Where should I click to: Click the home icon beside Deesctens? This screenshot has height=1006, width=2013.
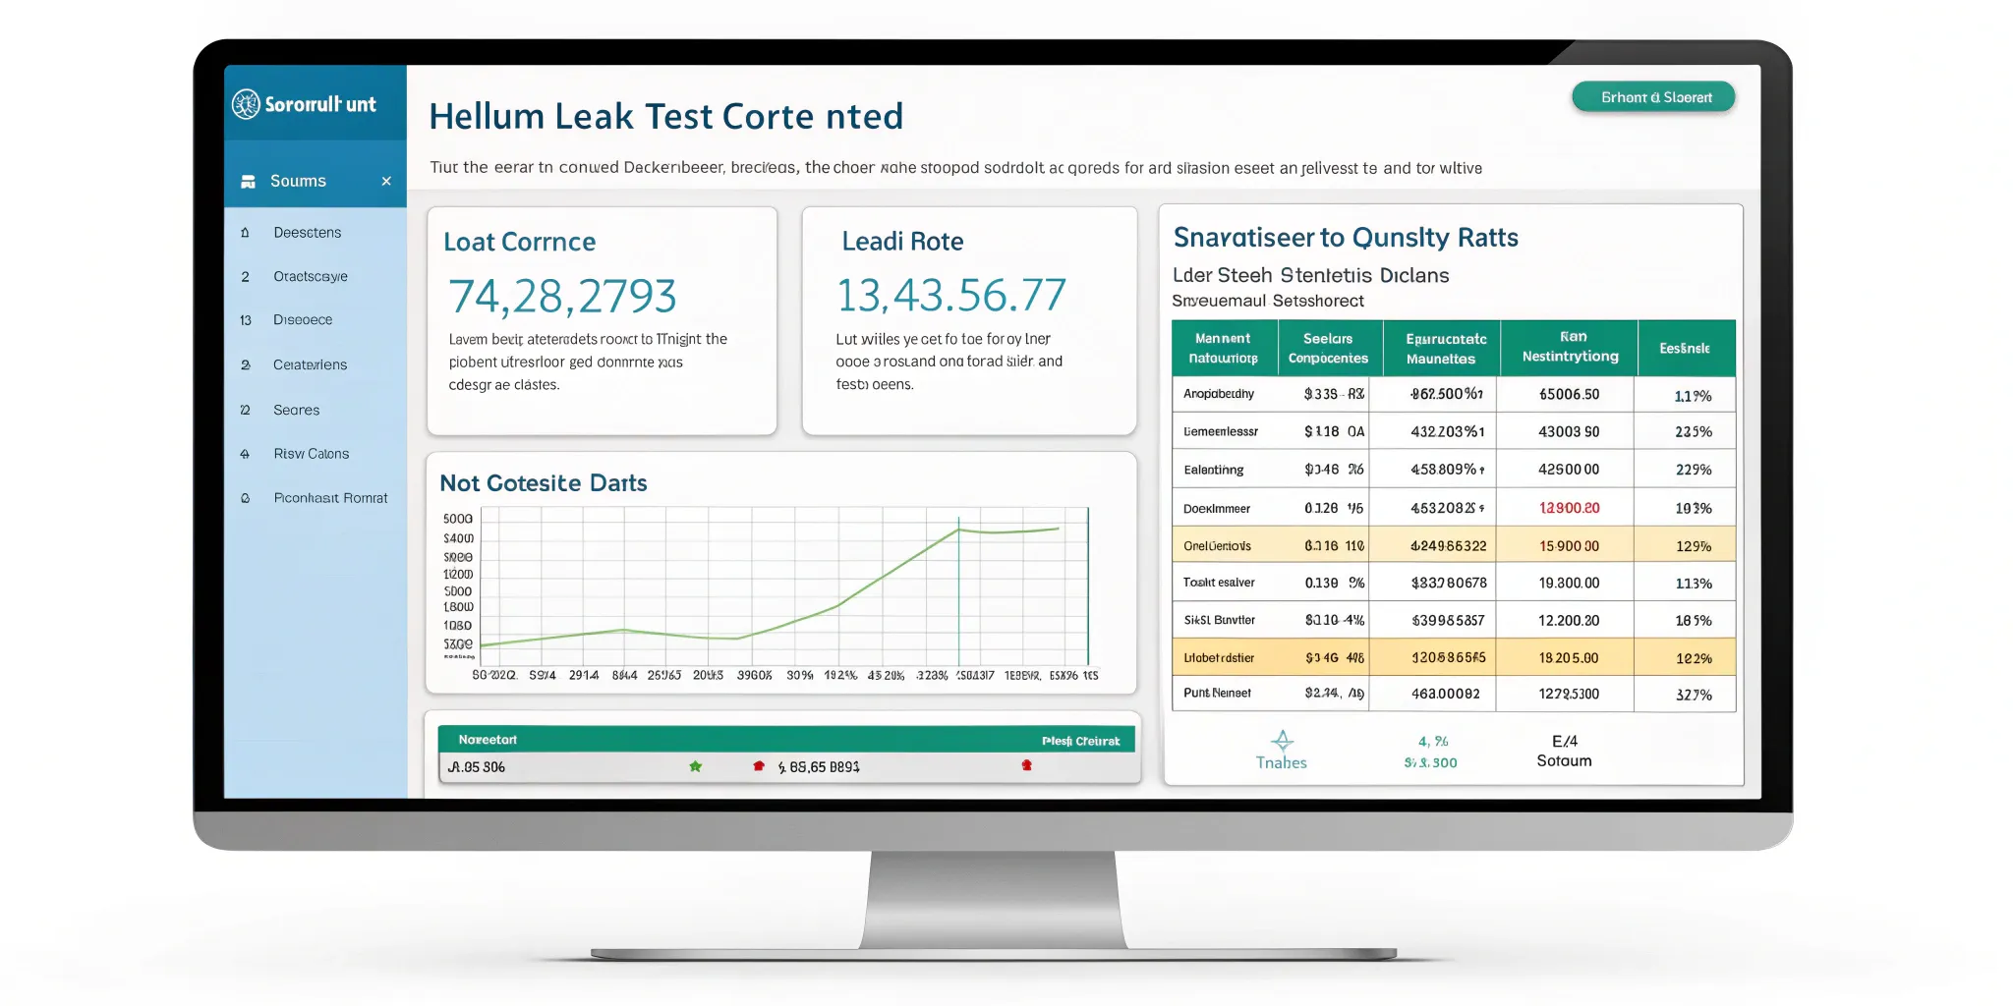pyautogui.click(x=245, y=233)
